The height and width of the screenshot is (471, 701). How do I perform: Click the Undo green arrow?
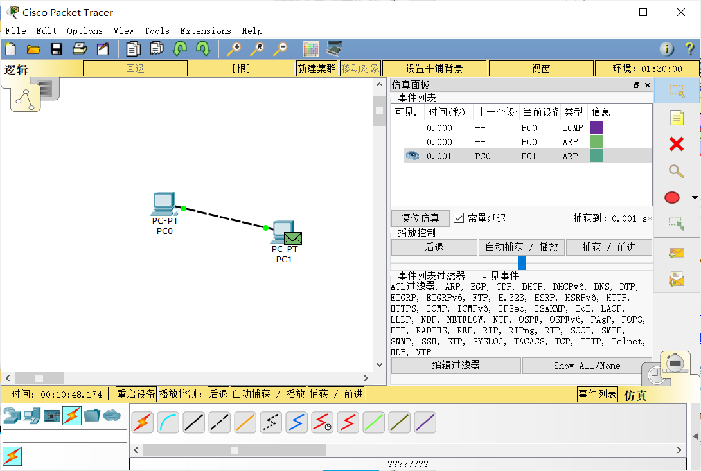click(x=180, y=49)
